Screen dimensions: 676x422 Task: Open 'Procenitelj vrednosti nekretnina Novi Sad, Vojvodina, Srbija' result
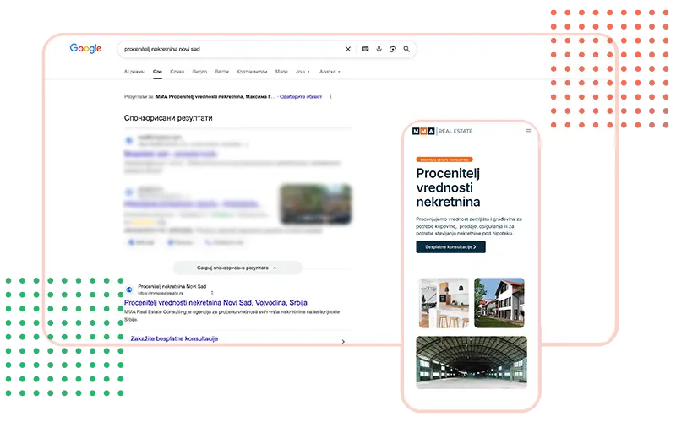pos(215,303)
